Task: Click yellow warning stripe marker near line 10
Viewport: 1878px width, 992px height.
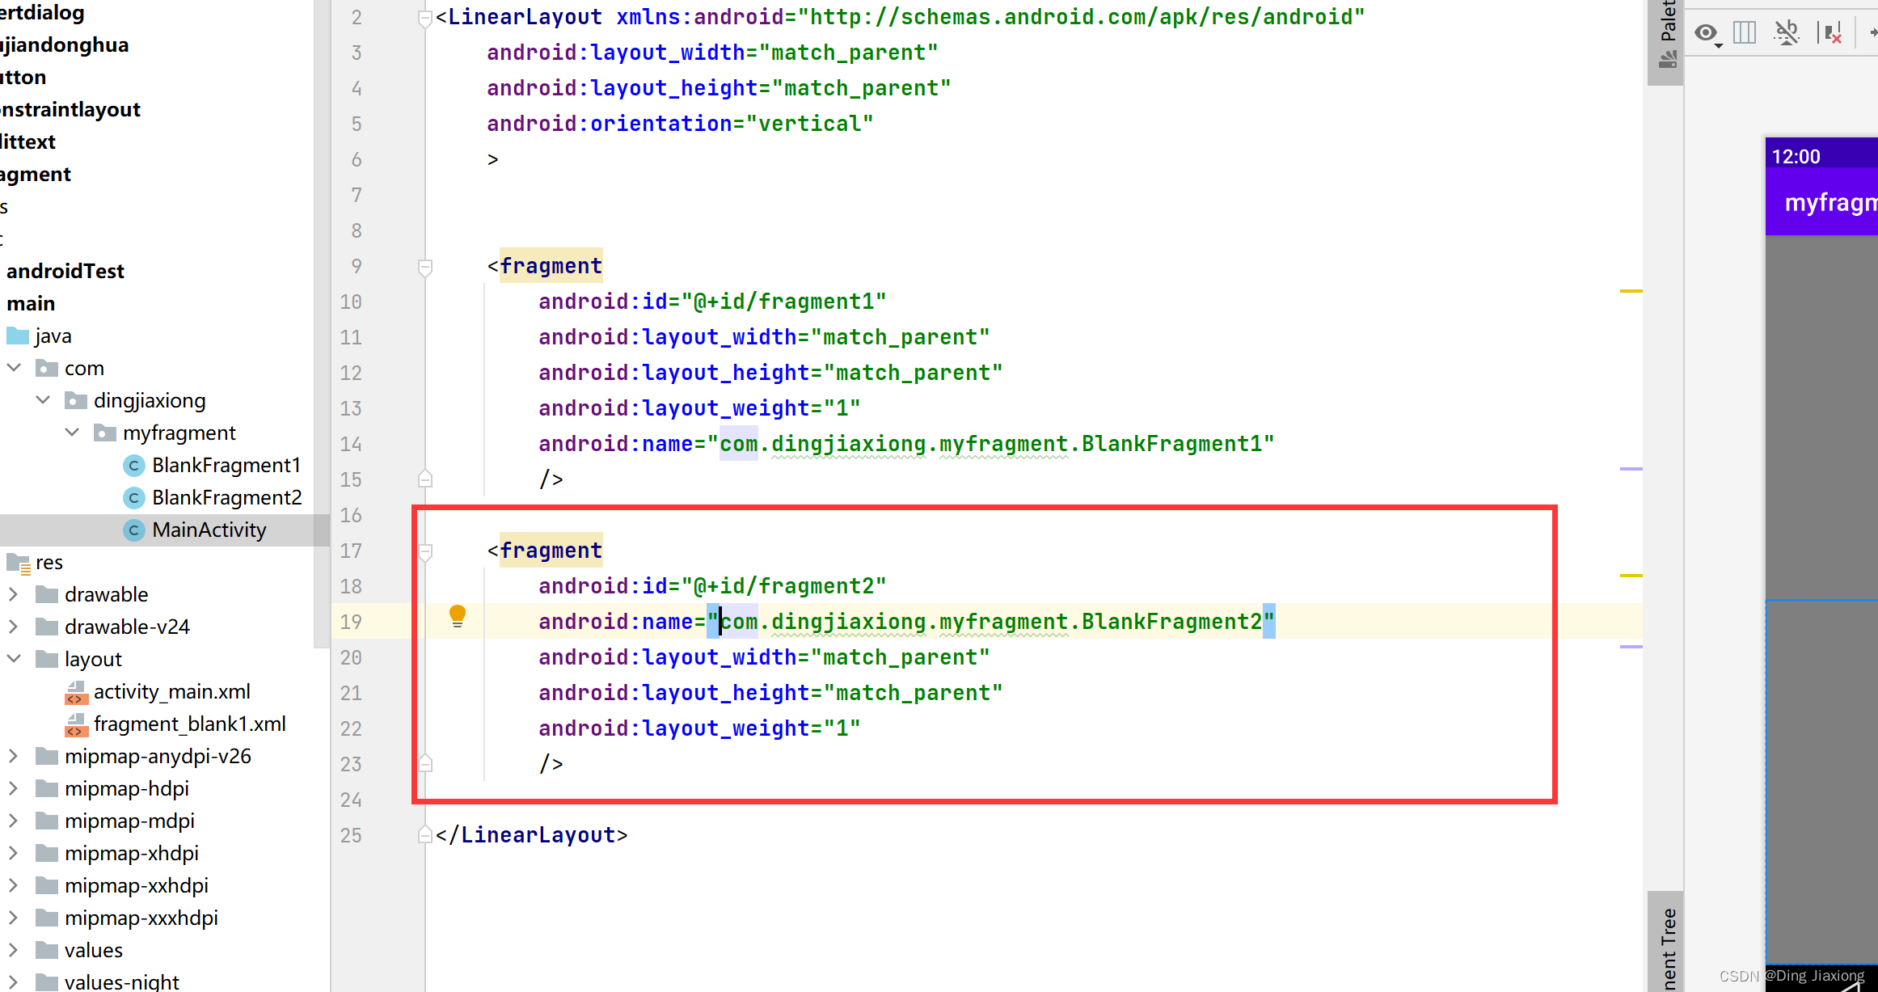Action: pyautogui.click(x=1631, y=290)
